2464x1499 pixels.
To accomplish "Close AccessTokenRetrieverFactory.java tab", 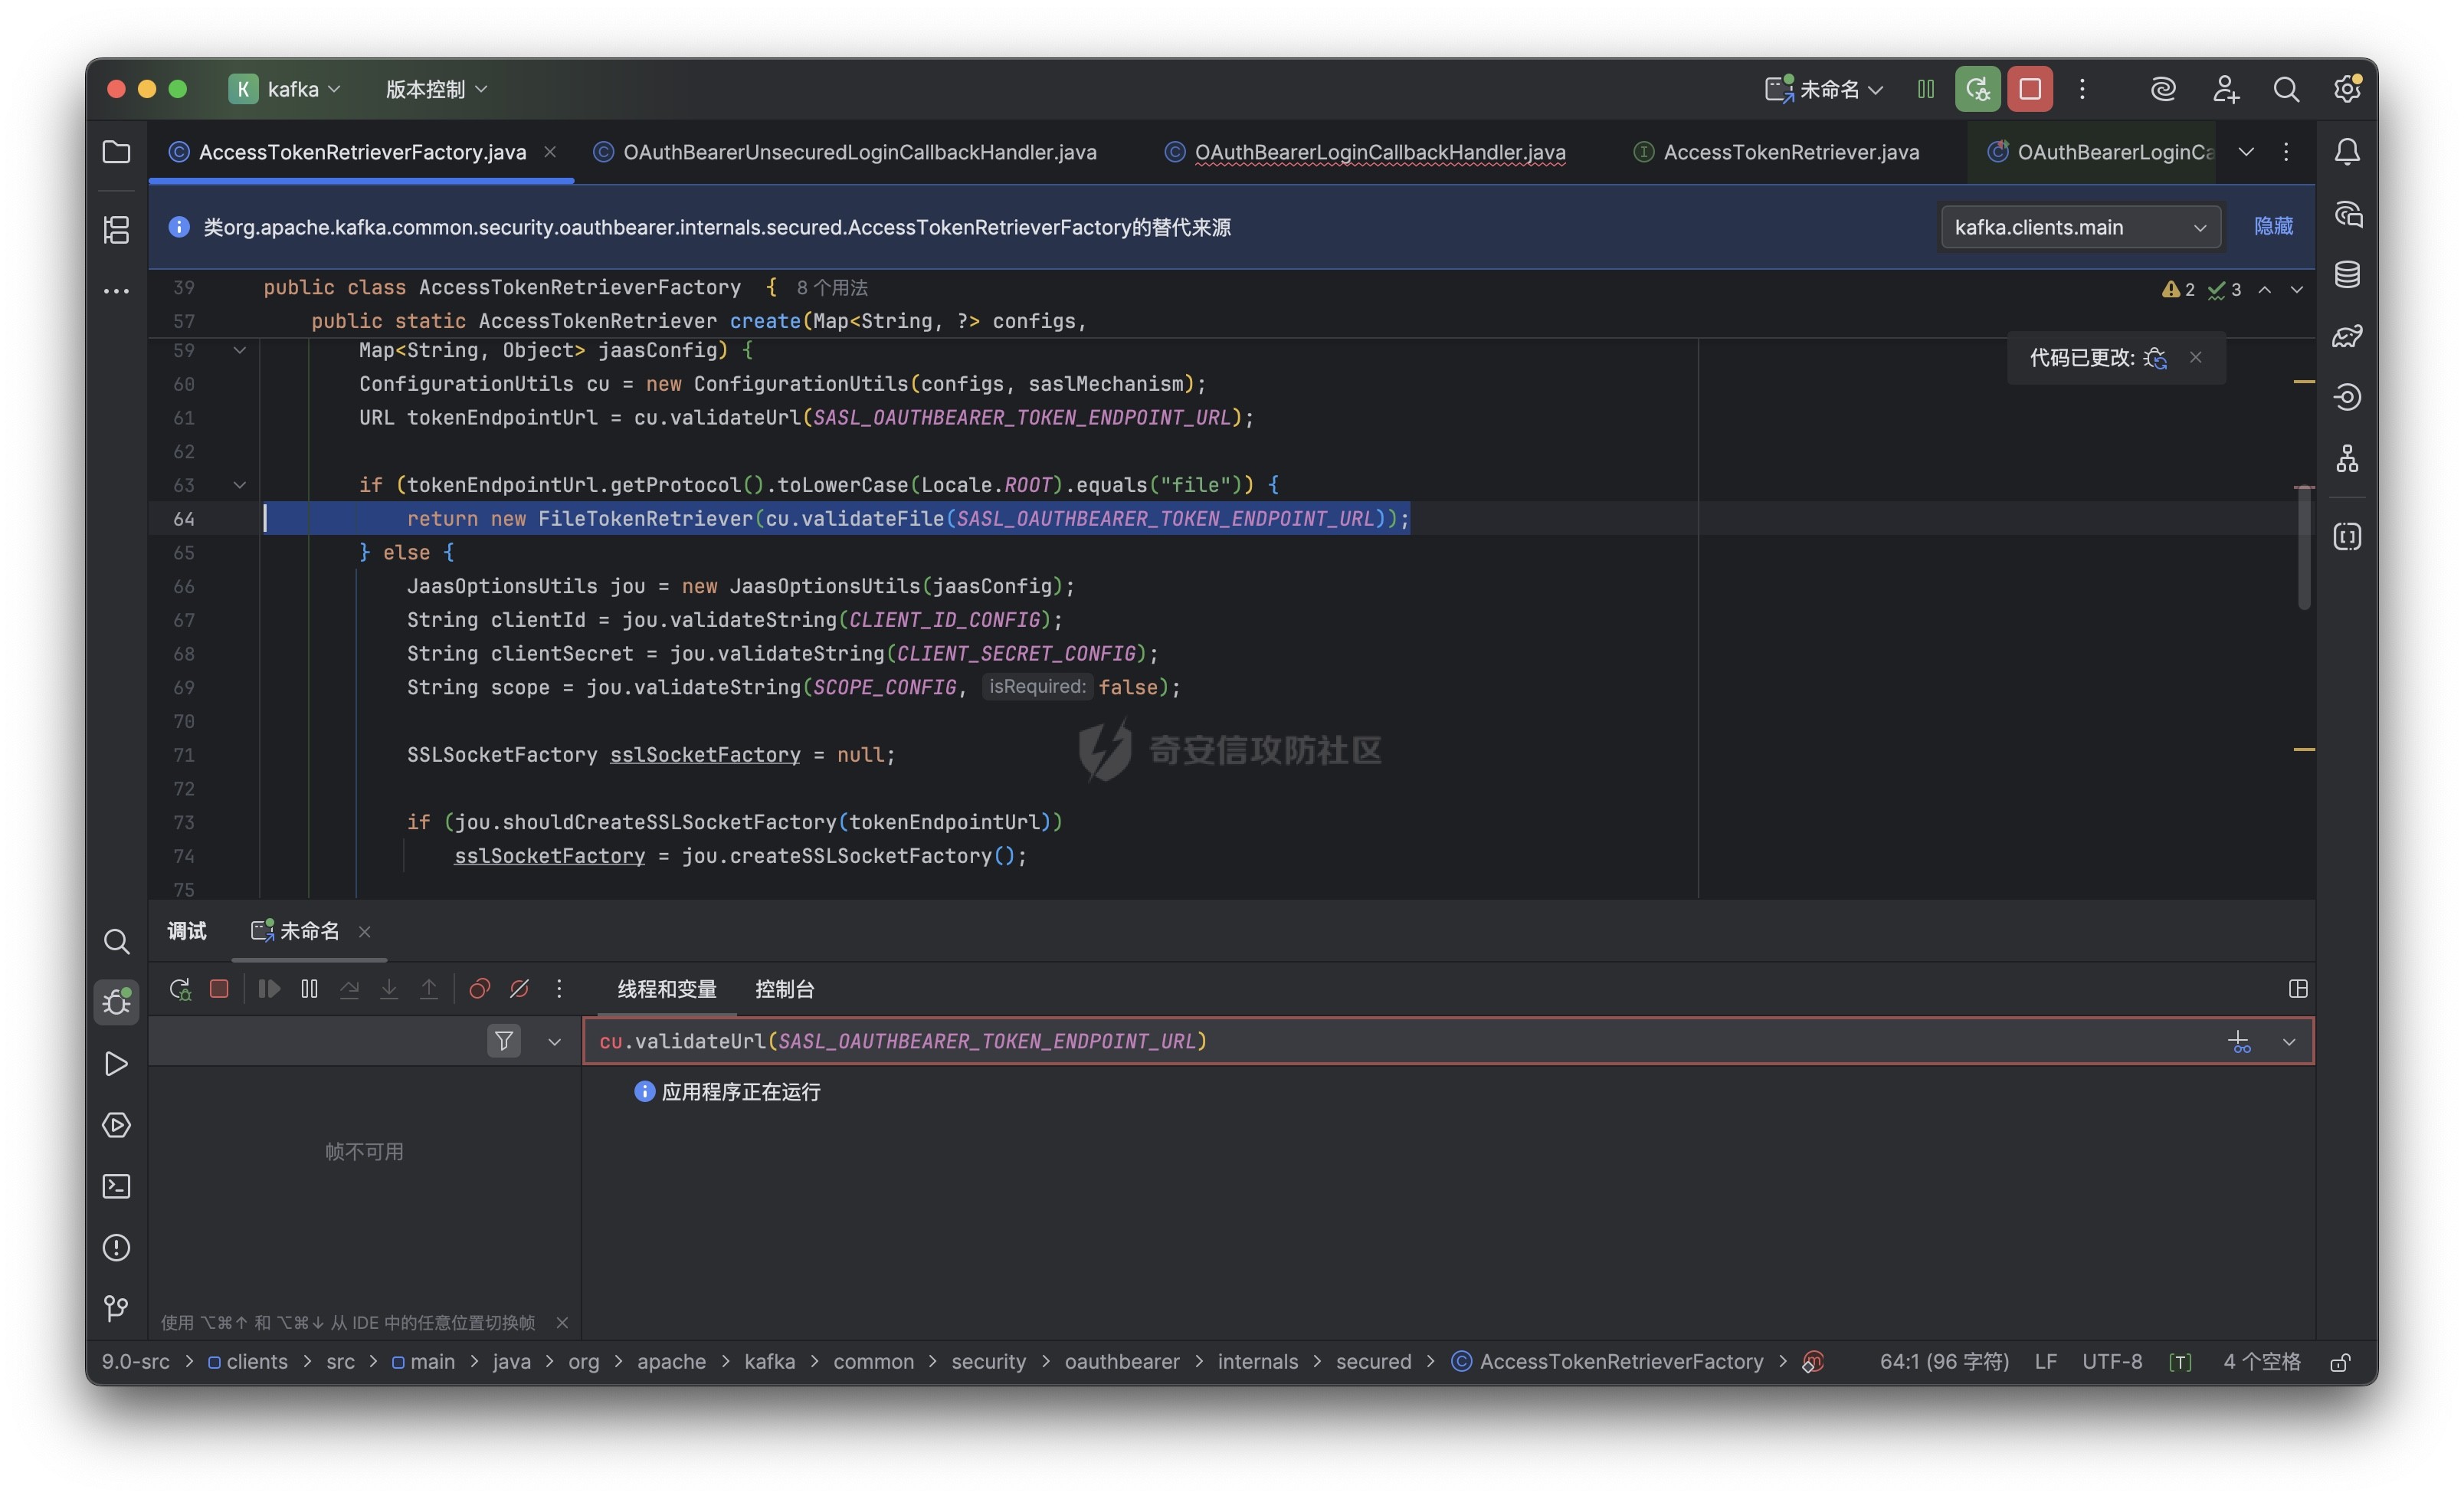I will 549,152.
